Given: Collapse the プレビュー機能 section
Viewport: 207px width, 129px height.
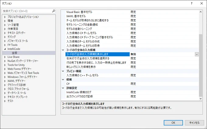Looking at the screenshot, I should [63, 71].
